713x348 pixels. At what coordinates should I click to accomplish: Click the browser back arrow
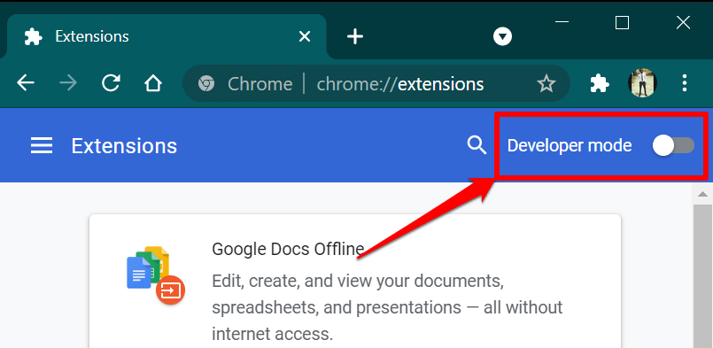[26, 83]
